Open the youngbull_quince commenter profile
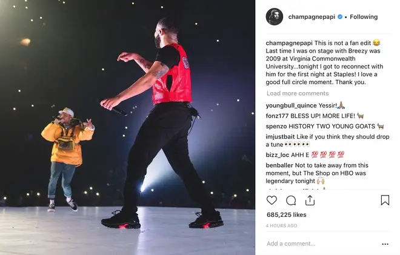Screen dimensions: 400x255 click(x=291, y=105)
